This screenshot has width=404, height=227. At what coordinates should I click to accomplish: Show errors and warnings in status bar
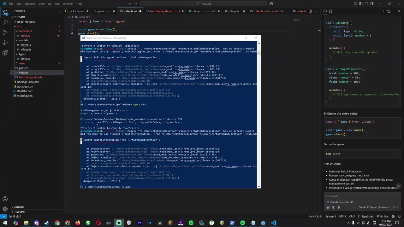pyautogui.click(x=15, y=217)
